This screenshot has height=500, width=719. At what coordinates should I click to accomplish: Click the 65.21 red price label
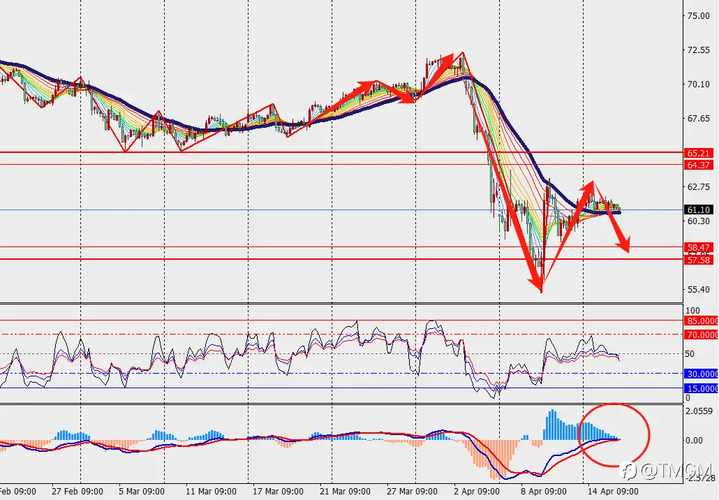pos(699,153)
